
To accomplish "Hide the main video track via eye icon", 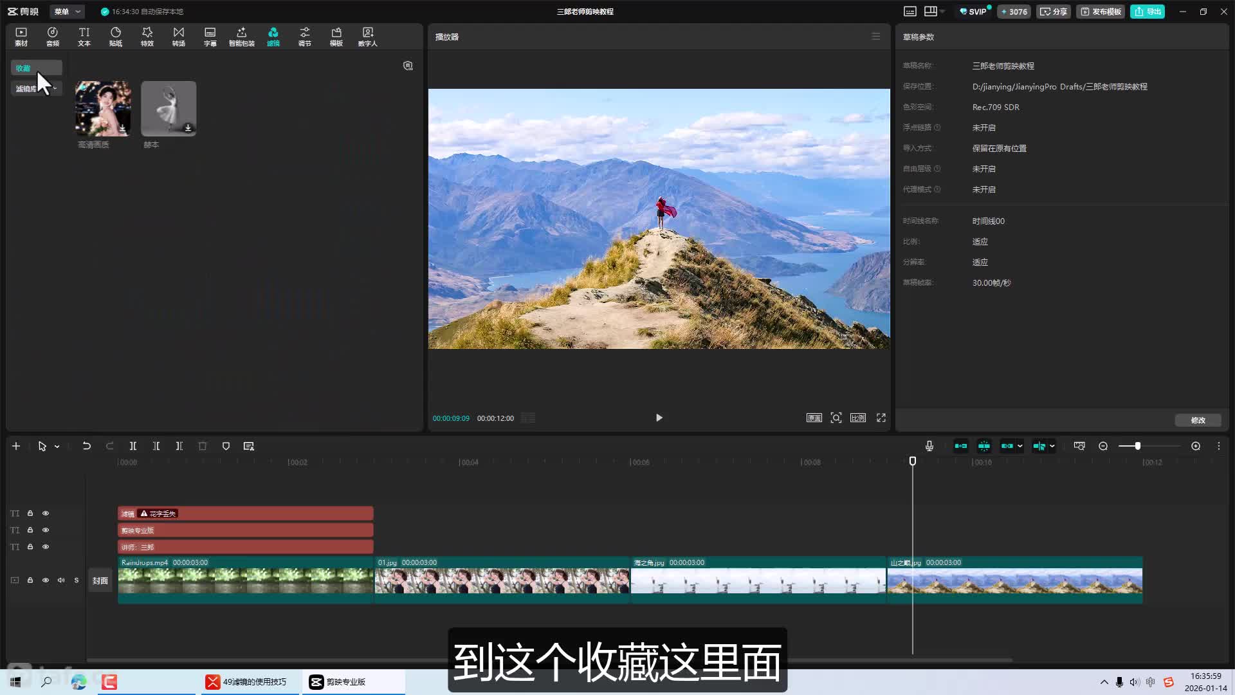I will point(46,580).
